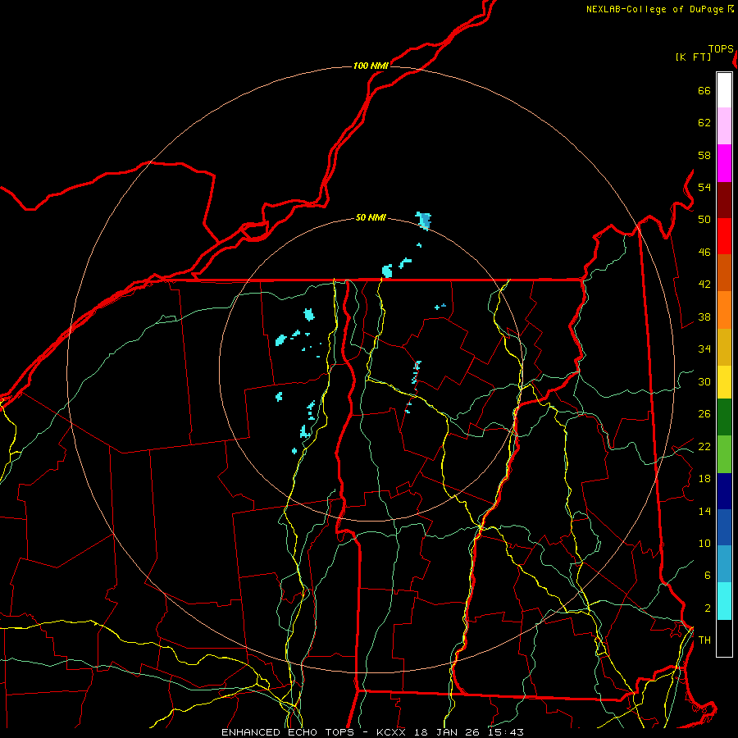Click the brown-orange 42 kft swatch
Screen dimensions: 738x738
tap(724, 273)
